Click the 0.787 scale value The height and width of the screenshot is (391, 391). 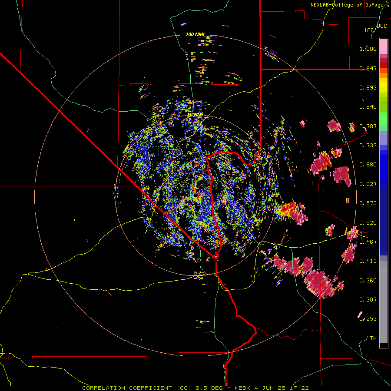coord(368,126)
